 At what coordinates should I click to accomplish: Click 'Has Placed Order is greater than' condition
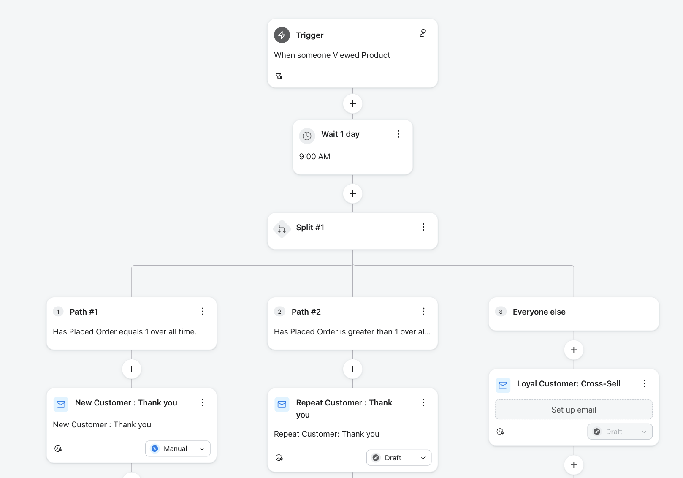pyautogui.click(x=352, y=332)
